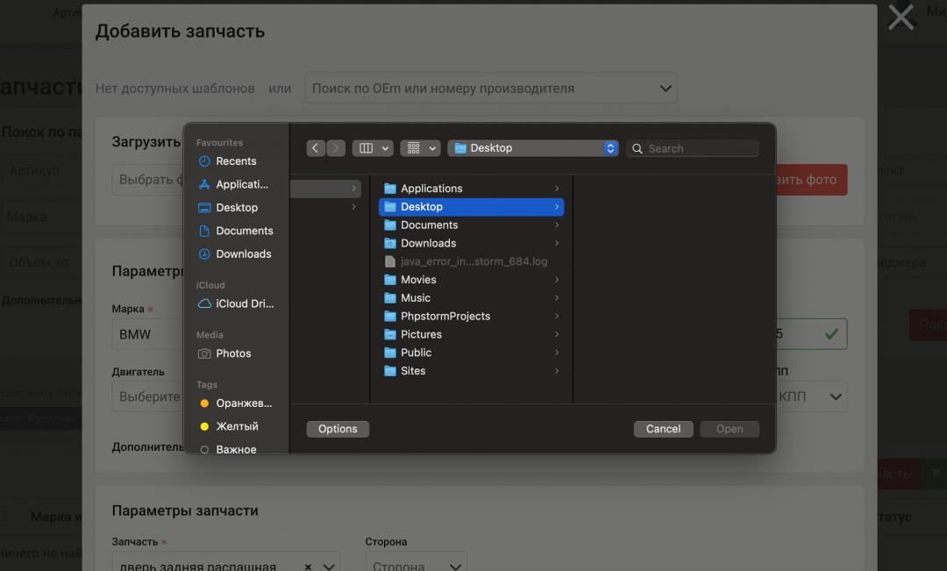Click the Options button
Image resolution: width=947 pixels, height=571 pixels.
338,429
